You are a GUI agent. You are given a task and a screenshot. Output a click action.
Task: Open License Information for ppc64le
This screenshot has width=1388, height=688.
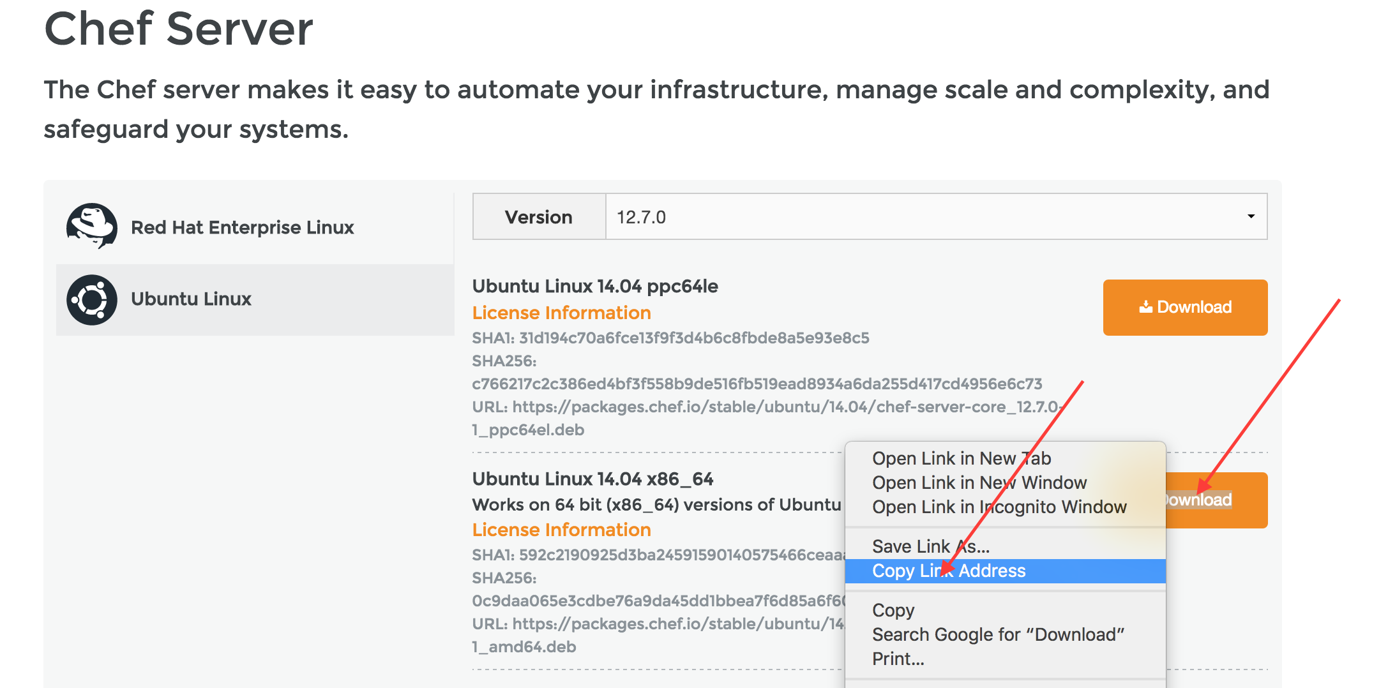[x=562, y=313]
